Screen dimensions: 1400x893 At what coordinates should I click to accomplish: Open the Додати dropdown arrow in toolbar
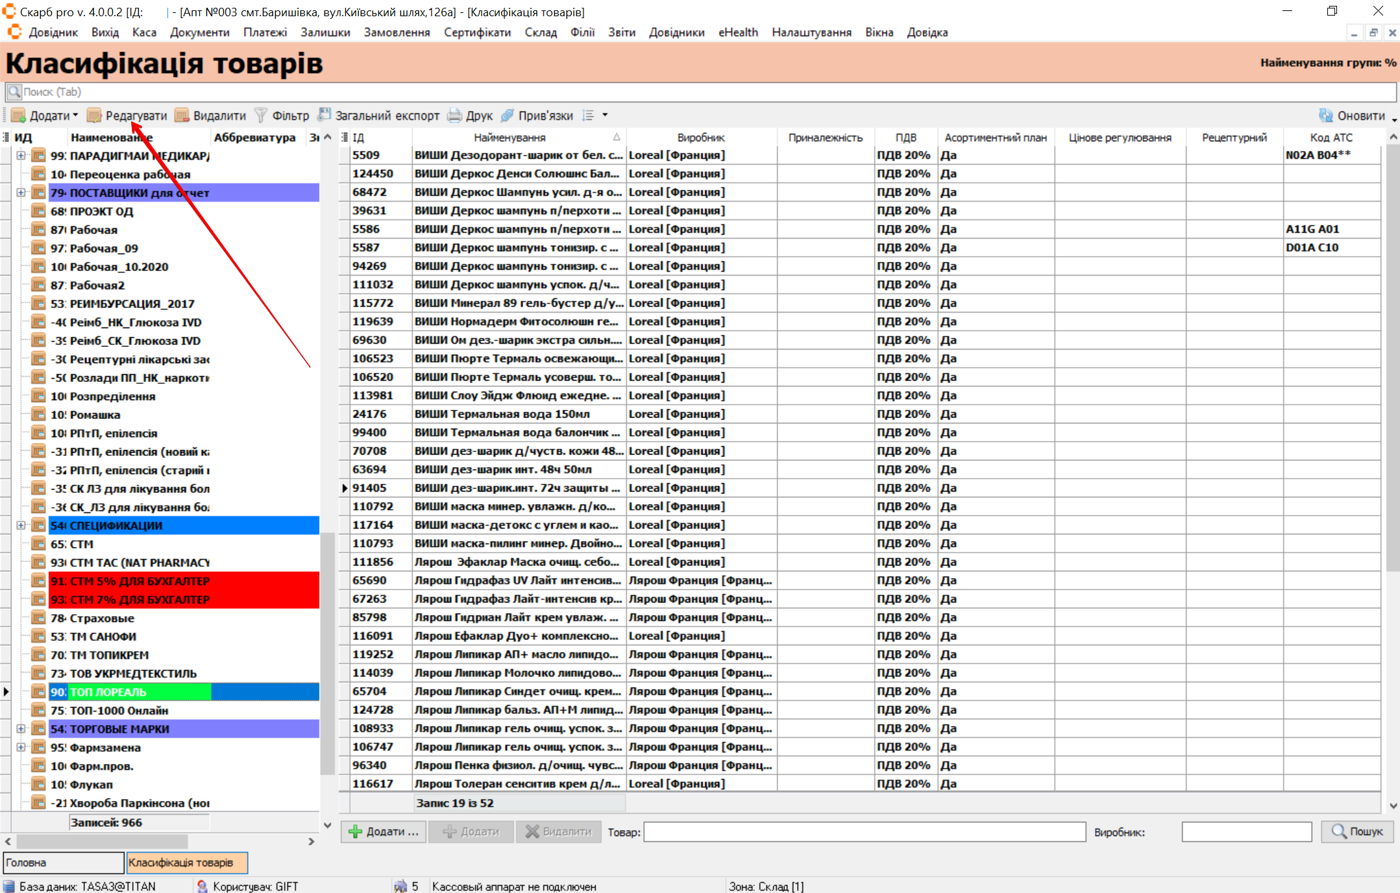(76, 115)
